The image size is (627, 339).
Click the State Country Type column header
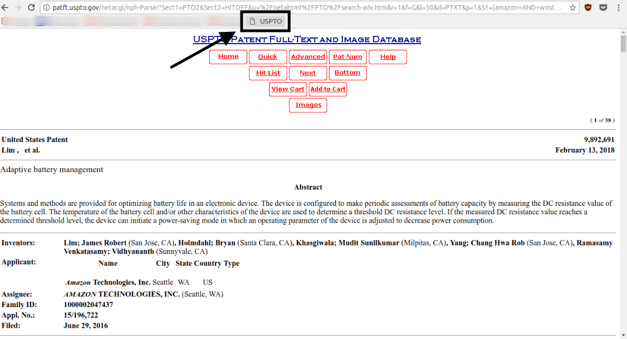pyautogui.click(x=208, y=263)
